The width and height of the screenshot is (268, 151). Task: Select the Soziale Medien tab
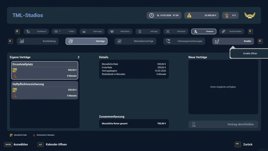point(232,31)
